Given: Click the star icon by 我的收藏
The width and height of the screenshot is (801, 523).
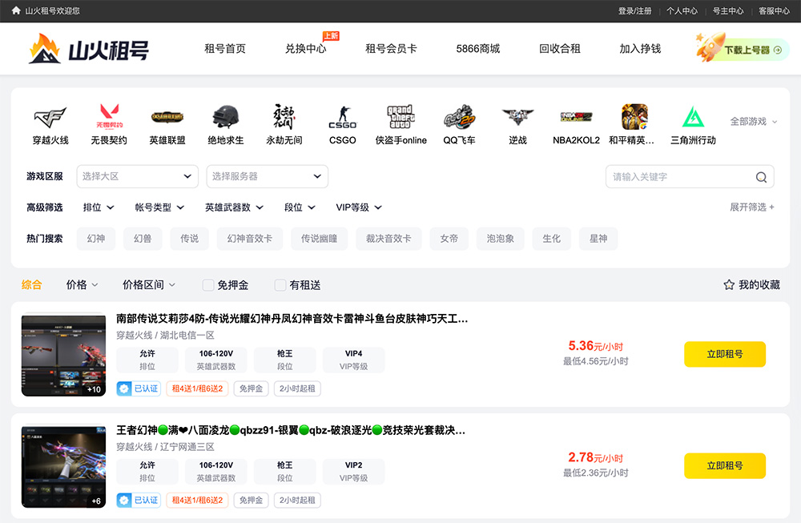Looking at the screenshot, I should pyautogui.click(x=729, y=285).
